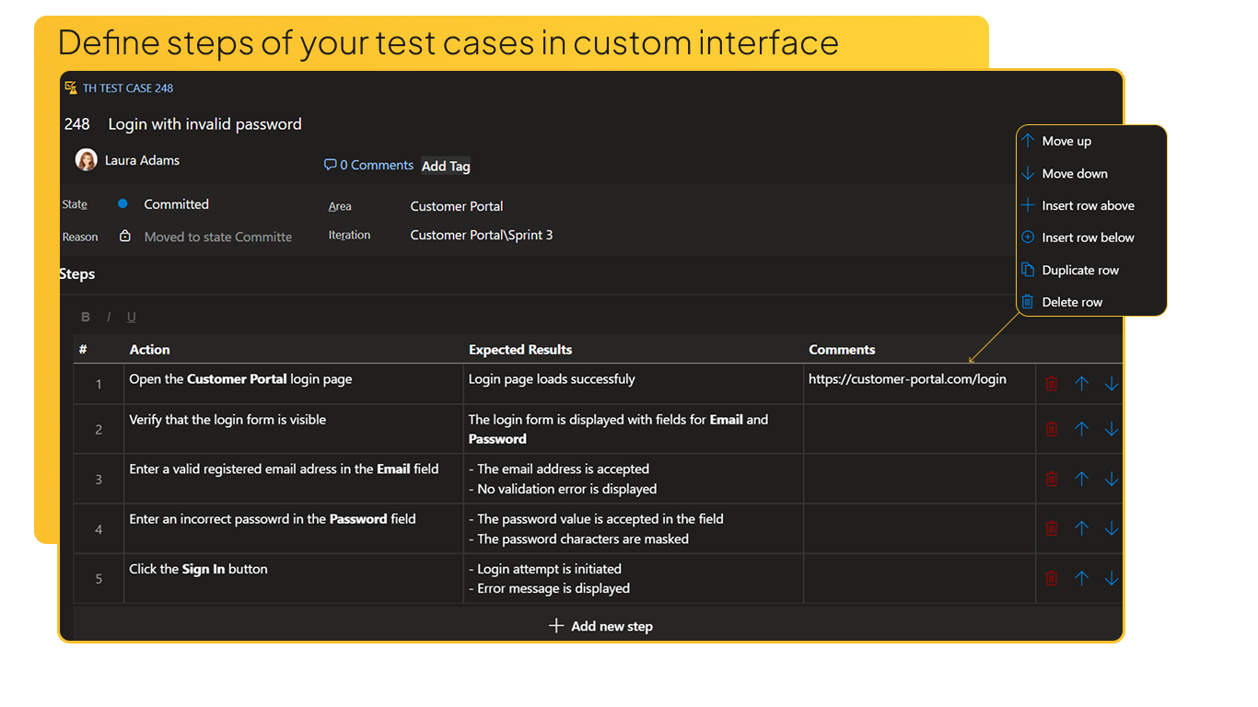Select Duplicate row from the context menu

1079,270
